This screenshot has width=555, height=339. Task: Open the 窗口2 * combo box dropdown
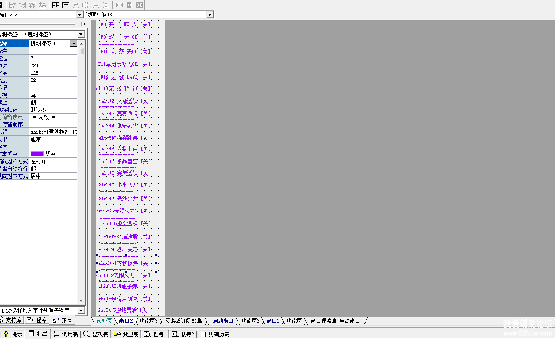click(x=79, y=15)
